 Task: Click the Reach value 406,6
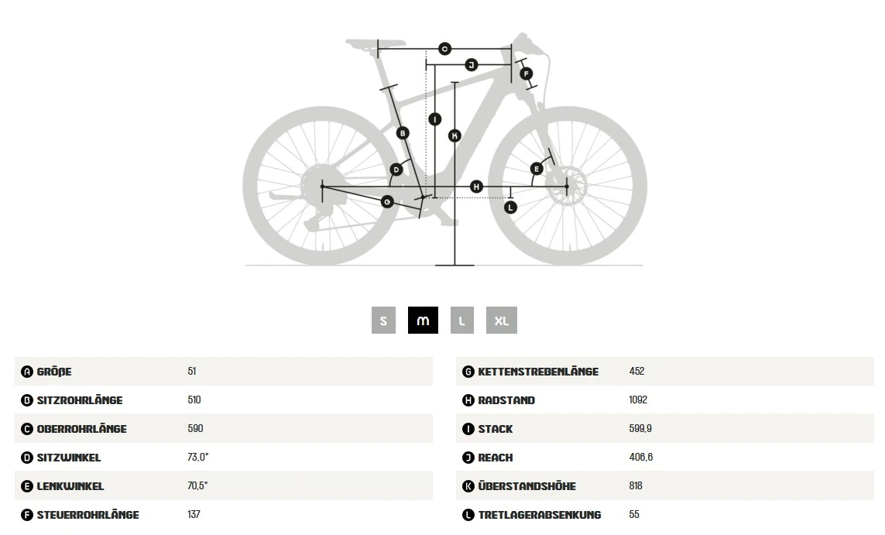pos(640,457)
